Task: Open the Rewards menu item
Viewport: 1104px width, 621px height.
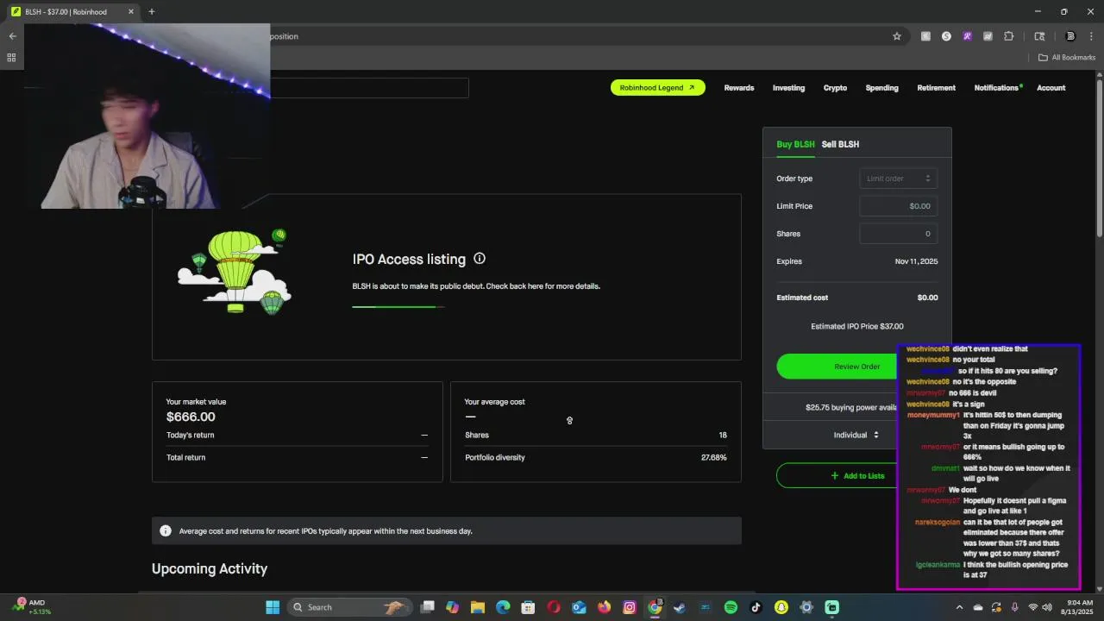Action: [x=739, y=88]
